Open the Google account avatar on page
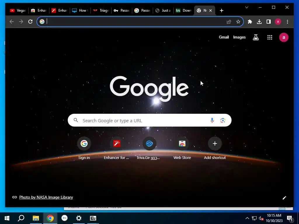The image size is (299, 224). pos(284,37)
